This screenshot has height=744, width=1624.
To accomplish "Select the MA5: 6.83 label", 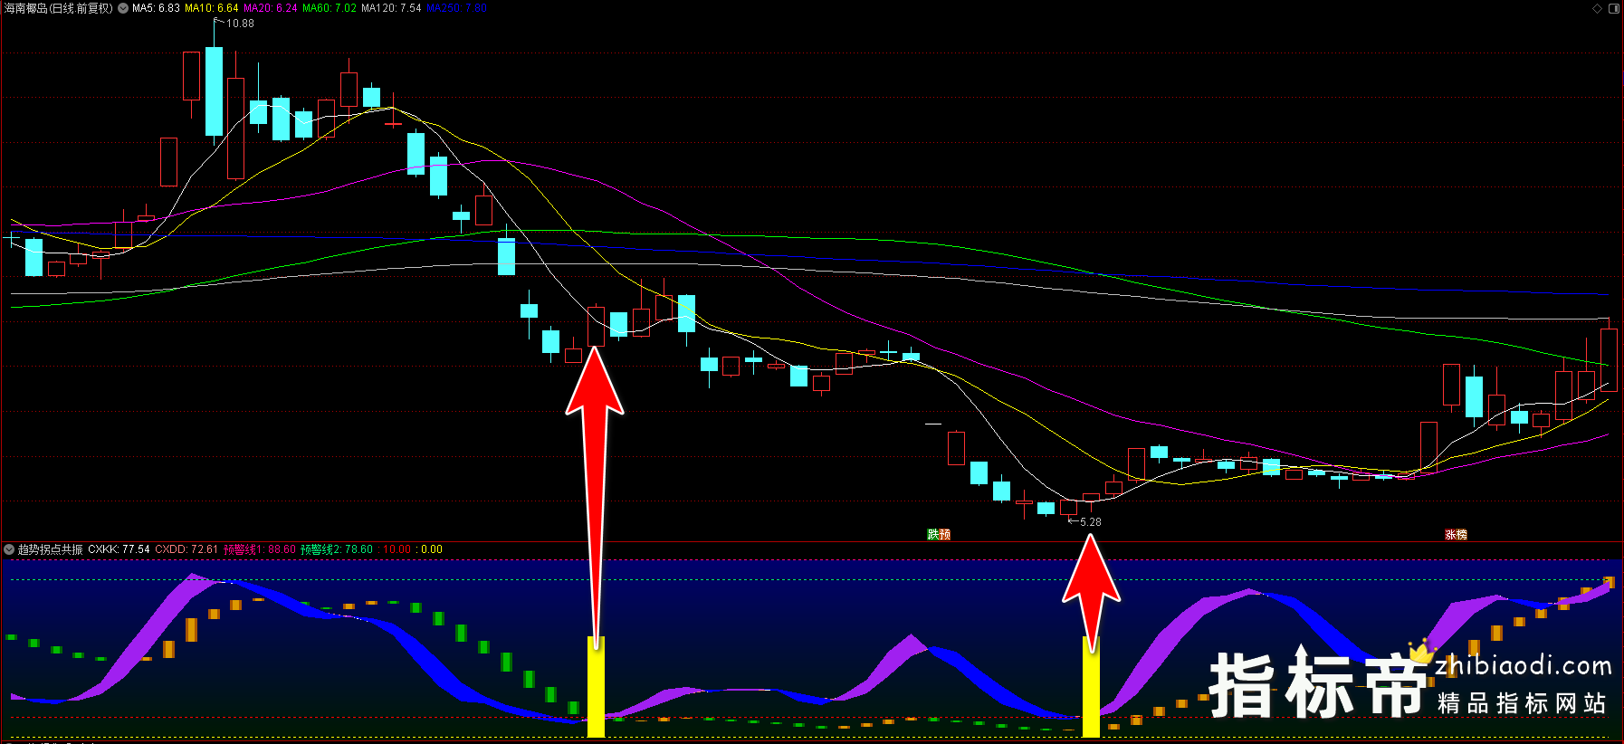I will pos(156,8).
